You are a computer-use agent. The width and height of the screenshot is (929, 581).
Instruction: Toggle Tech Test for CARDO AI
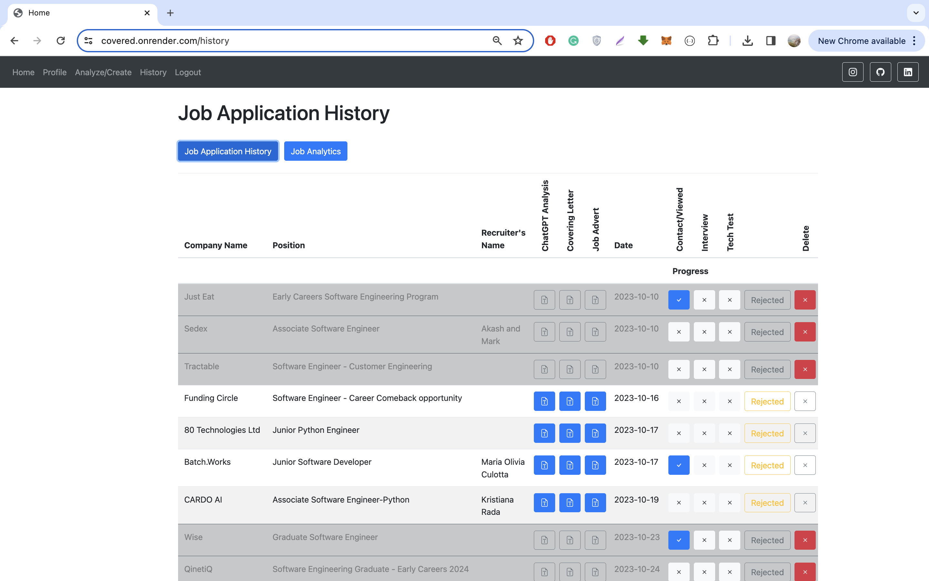(x=729, y=503)
